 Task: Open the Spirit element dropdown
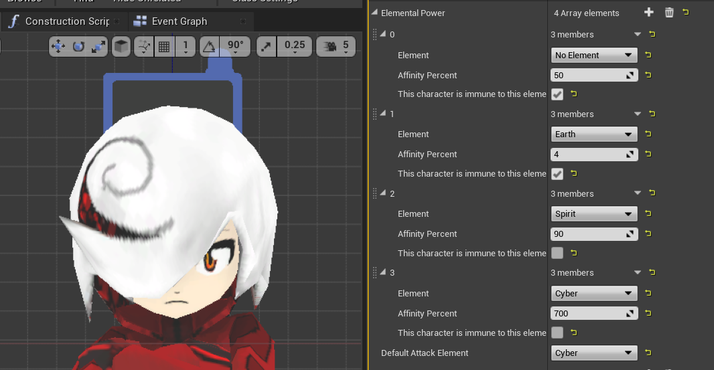click(x=594, y=214)
